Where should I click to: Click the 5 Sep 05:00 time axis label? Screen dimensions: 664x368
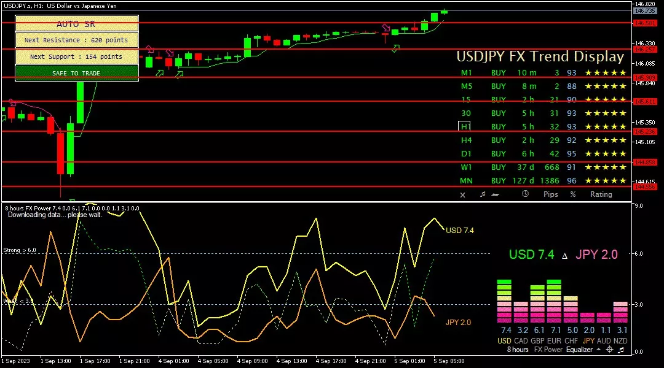pos(449,361)
